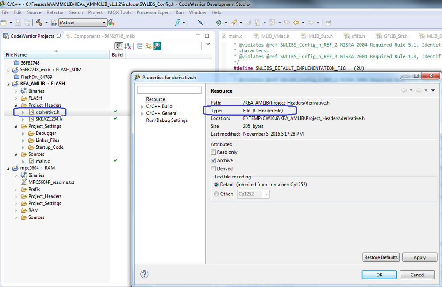Click the pencil external tools icon
The height and width of the screenshot is (287, 442).
tap(234, 23)
